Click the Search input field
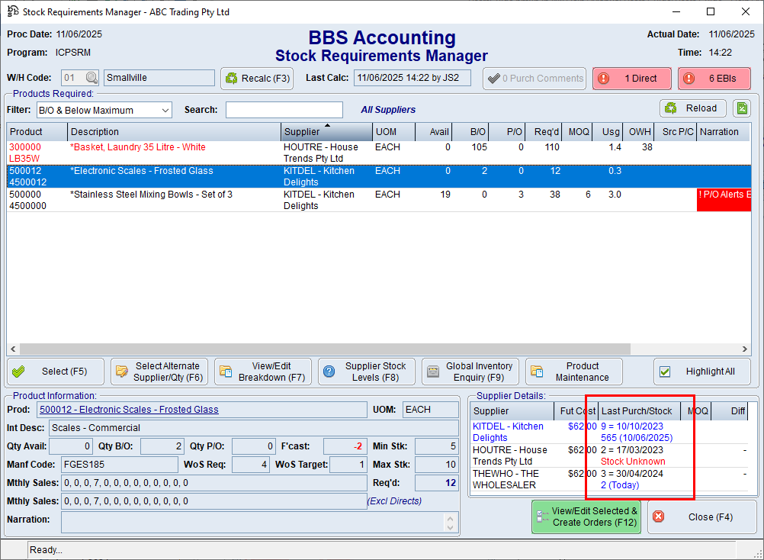The image size is (764, 560). point(284,110)
